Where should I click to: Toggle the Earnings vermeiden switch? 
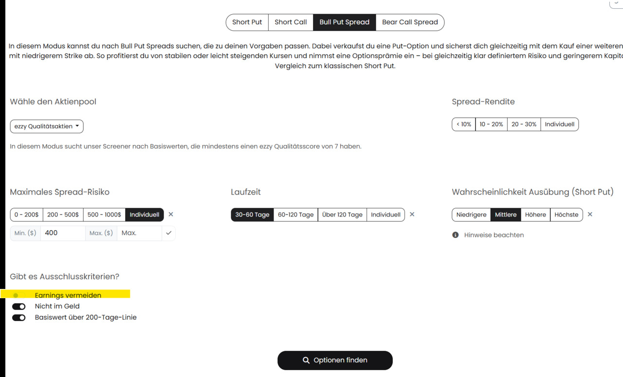point(18,295)
